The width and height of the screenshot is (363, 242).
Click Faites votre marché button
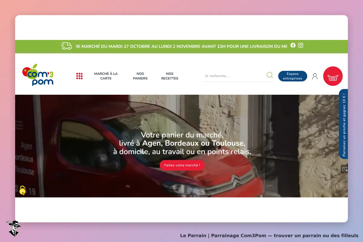[x=182, y=165]
